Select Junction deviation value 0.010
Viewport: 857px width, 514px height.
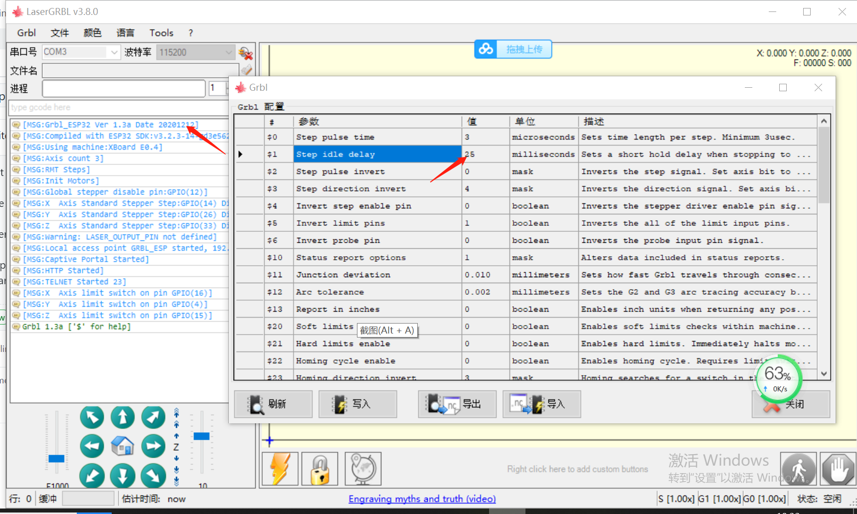(x=486, y=275)
